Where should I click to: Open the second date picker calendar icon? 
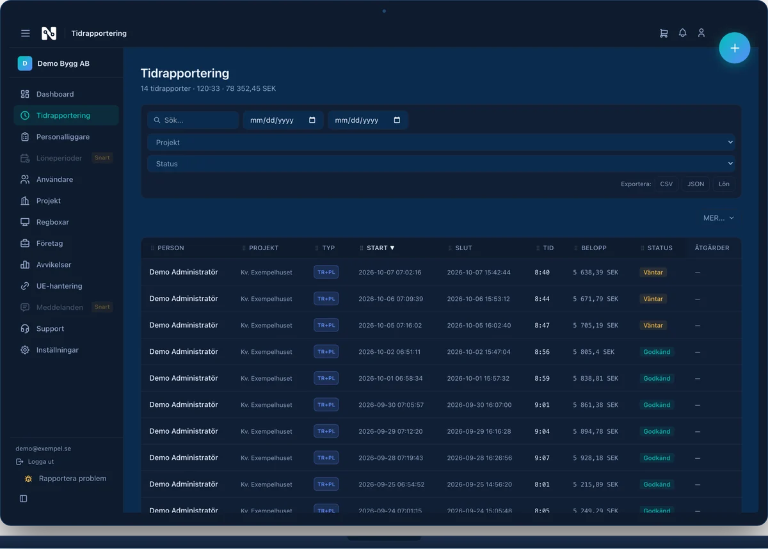pyautogui.click(x=397, y=120)
